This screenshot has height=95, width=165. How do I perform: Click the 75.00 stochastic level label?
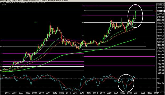tap(158, 78)
